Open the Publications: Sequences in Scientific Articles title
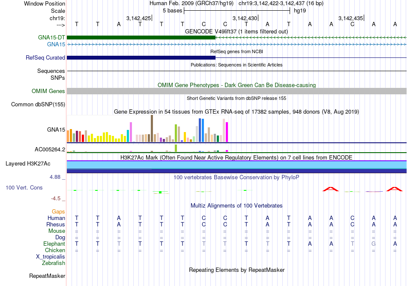The height and width of the screenshot is (286, 407). (236, 65)
